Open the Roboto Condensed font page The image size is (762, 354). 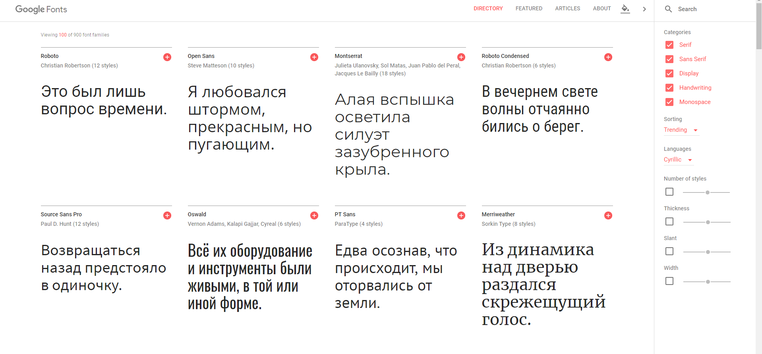505,56
